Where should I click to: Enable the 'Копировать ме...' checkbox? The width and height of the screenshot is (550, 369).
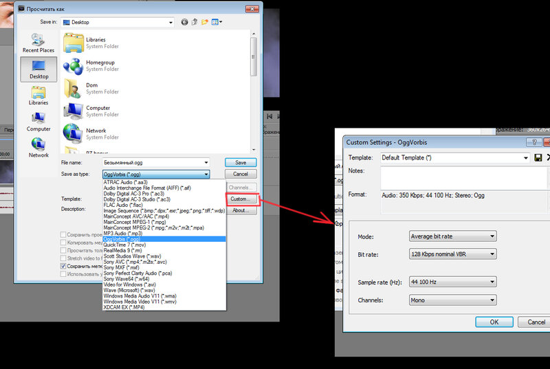64,243
